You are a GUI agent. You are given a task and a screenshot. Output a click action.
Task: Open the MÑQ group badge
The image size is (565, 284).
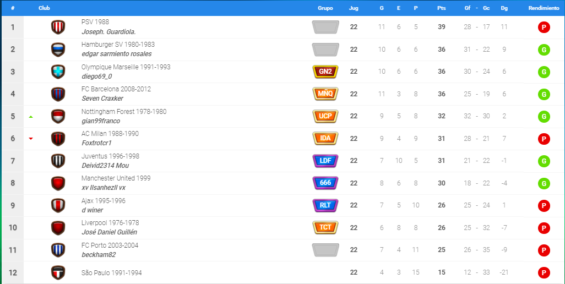325,94
